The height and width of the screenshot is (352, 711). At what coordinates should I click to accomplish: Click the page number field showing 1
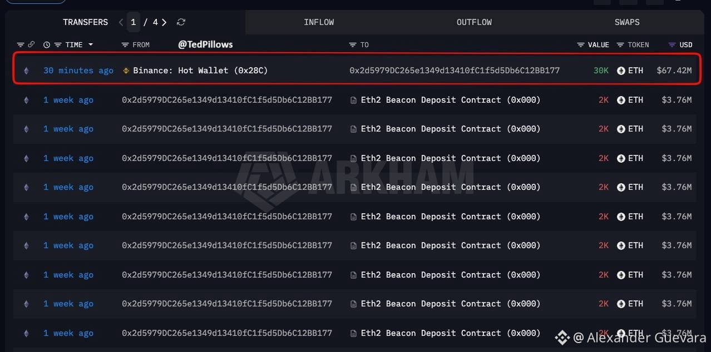(x=133, y=22)
